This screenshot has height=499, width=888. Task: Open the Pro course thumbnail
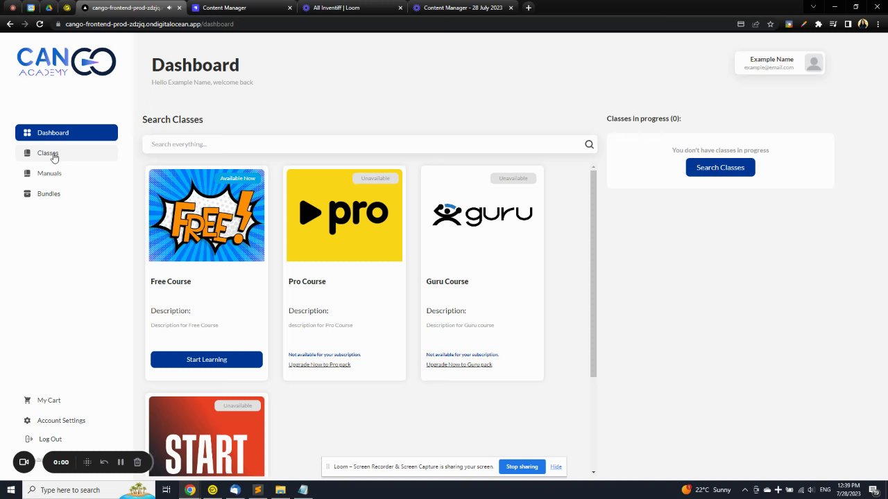pos(344,215)
